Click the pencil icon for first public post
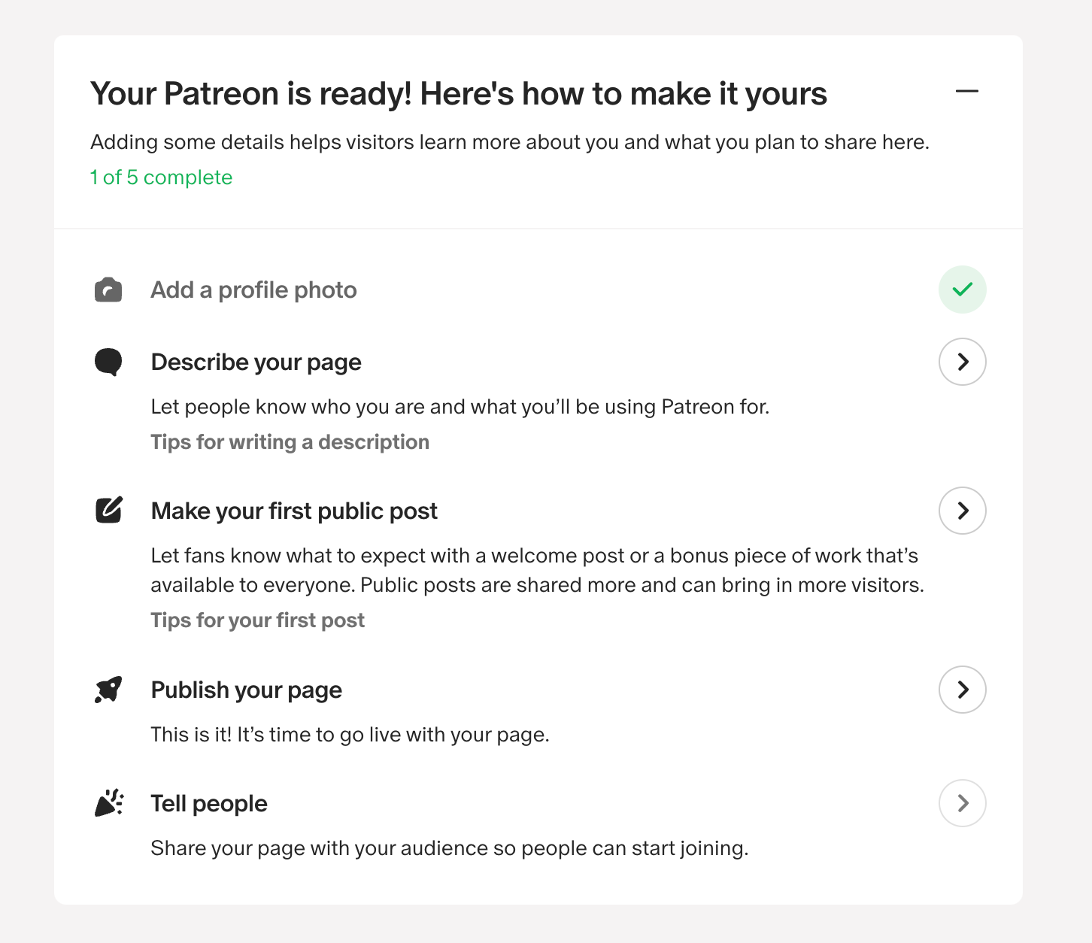1092x943 pixels. point(108,510)
